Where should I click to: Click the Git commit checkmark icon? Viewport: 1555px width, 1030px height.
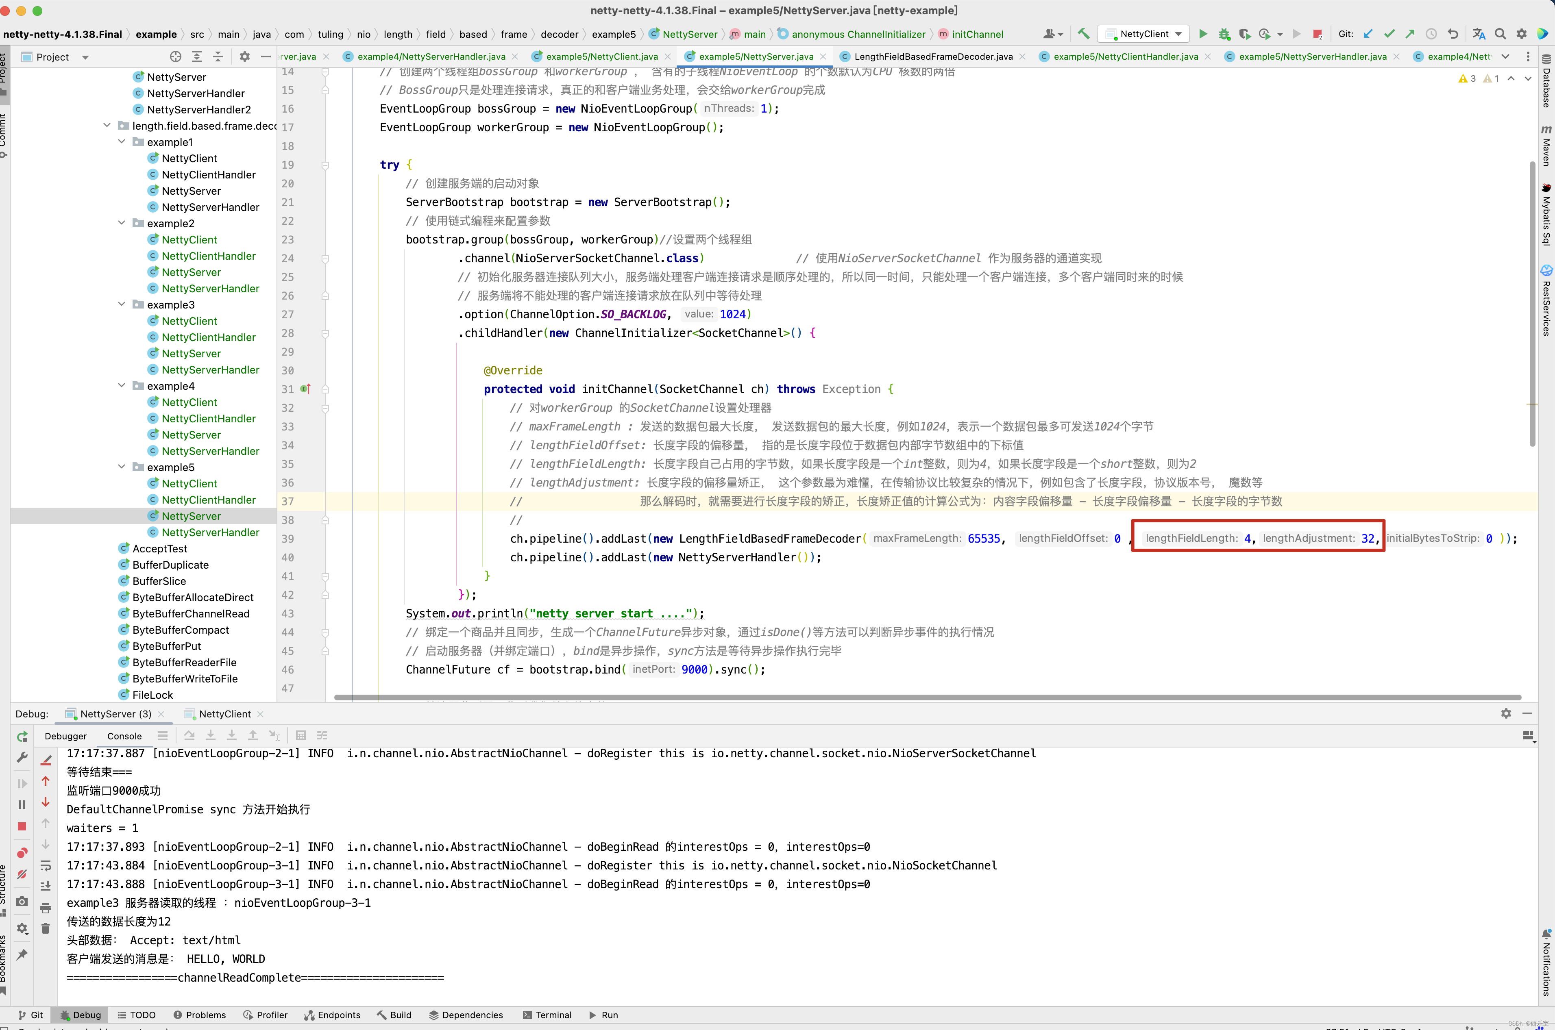[1389, 33]
